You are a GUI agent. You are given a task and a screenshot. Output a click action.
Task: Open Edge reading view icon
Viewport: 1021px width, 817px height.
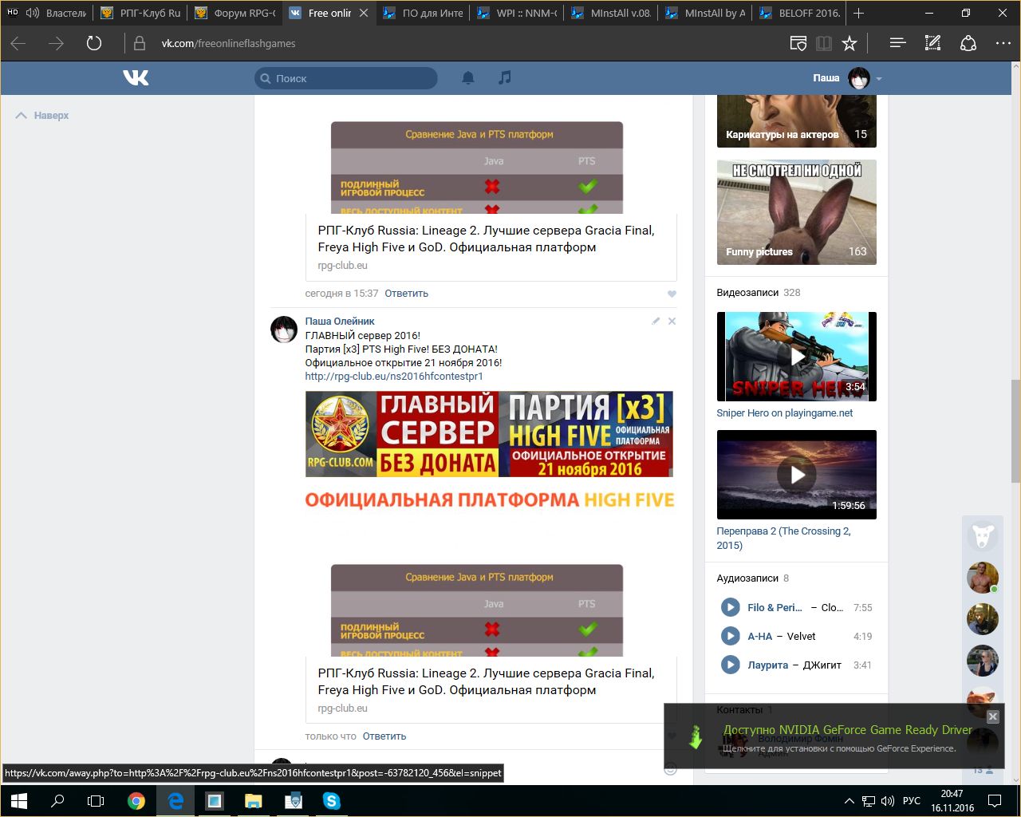pos(824,43)
